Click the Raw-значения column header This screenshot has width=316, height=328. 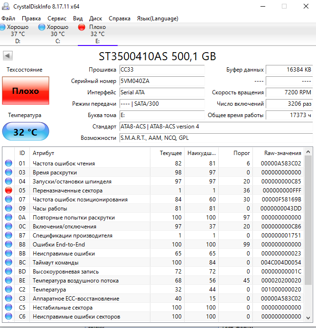(x=283, y=153)
